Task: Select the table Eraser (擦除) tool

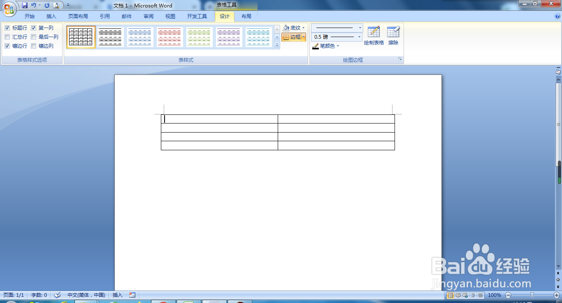Action: pos(393,36)
